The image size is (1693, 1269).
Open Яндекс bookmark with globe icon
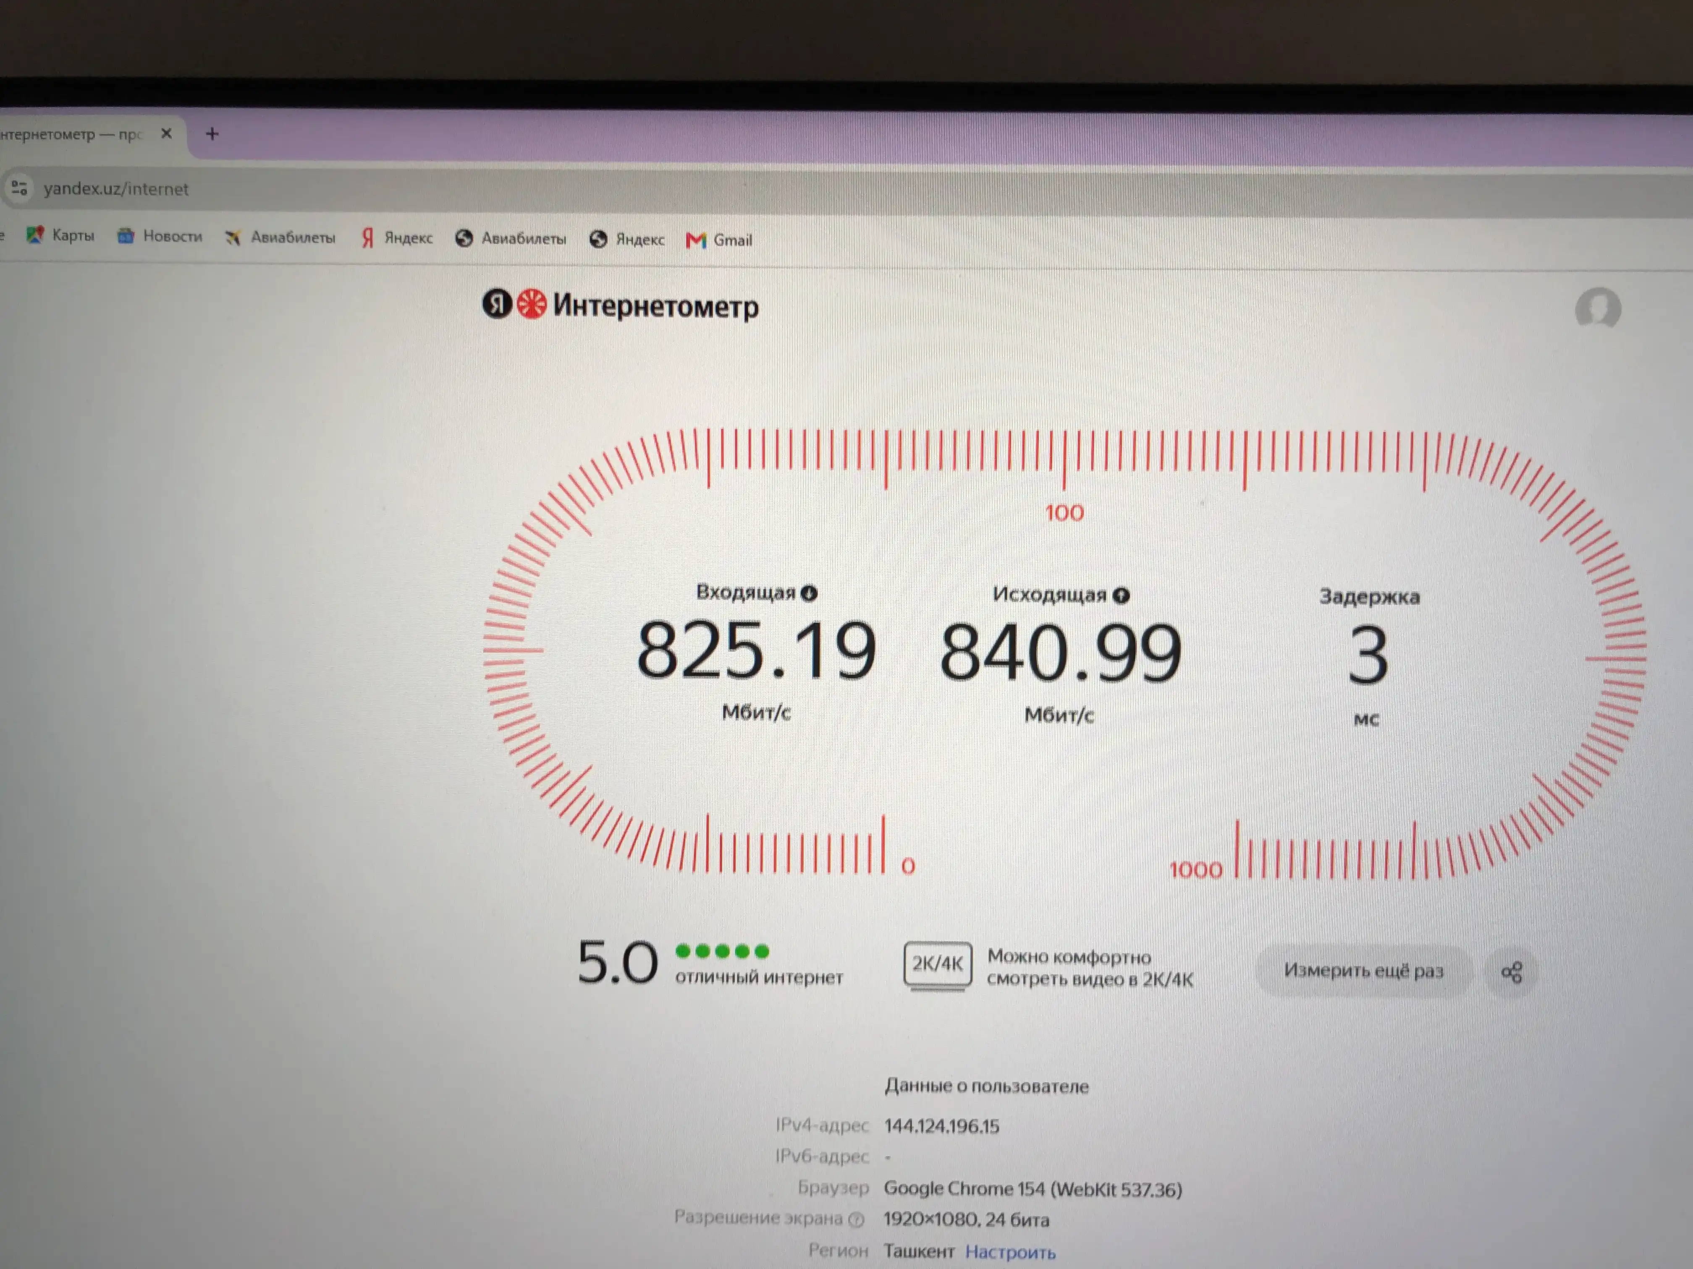[627, 240]
